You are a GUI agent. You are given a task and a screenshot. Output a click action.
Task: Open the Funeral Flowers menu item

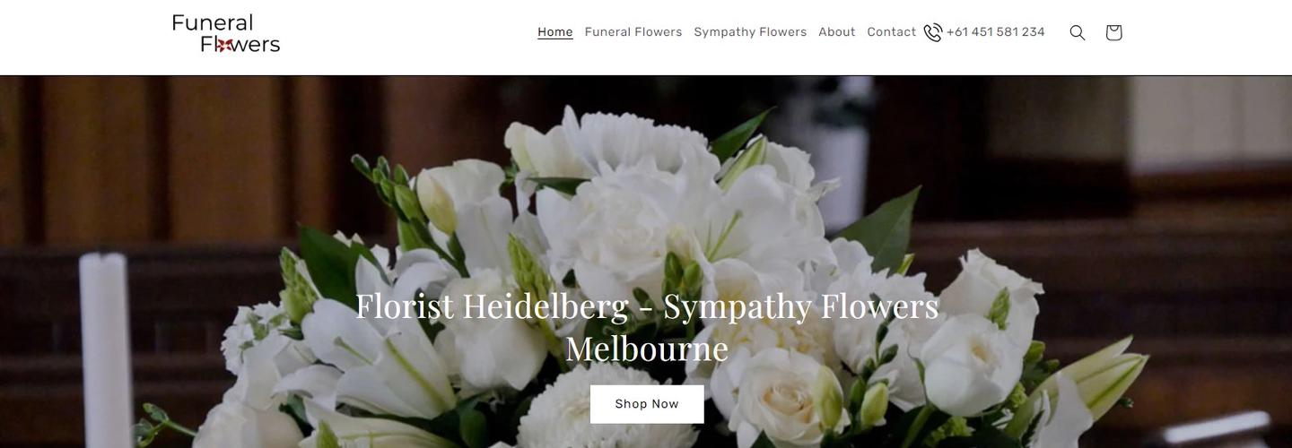point(633,32)
